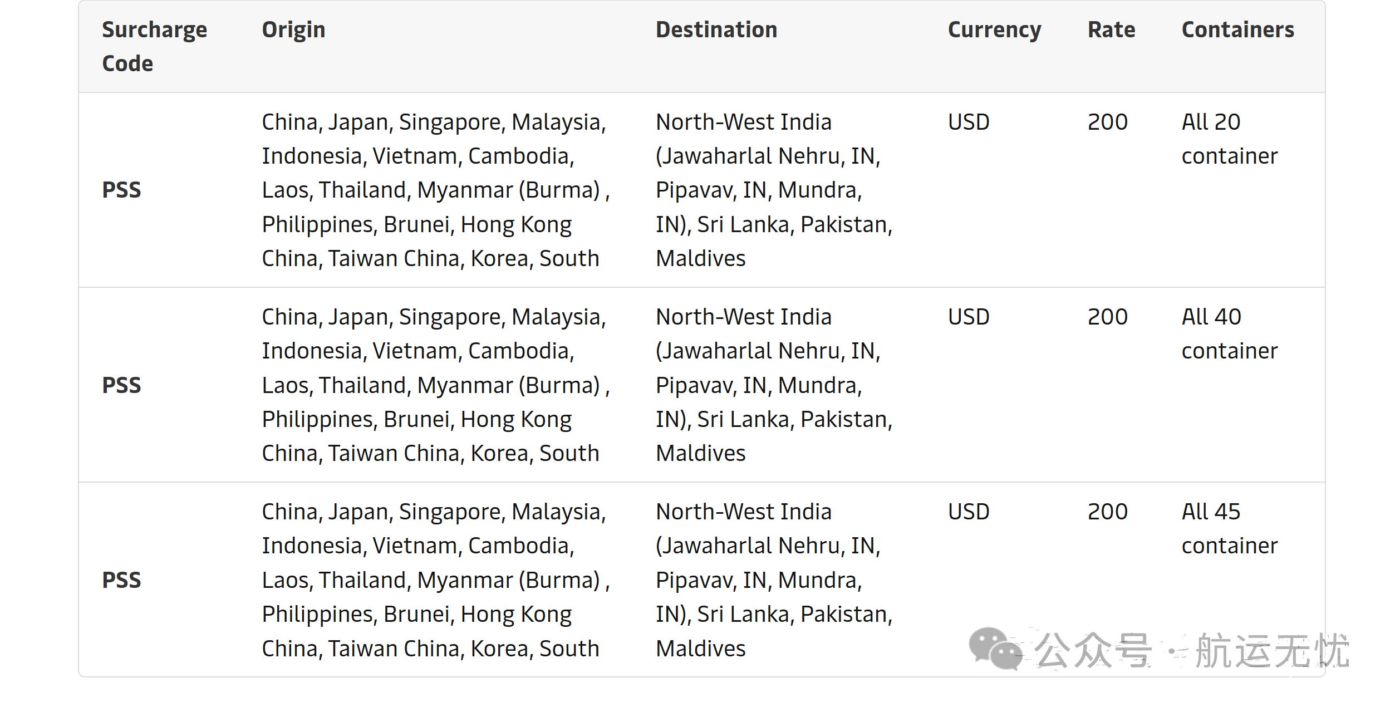Click the 公众号 航运无忧 watermark text

pyautogui.click(x=1191, y=650)
